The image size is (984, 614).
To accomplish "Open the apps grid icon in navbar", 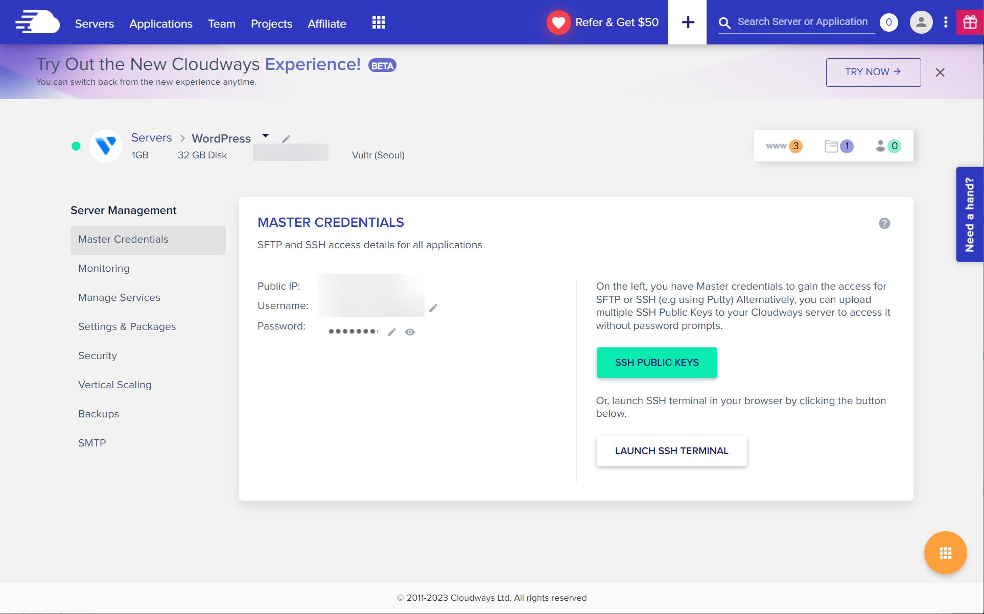I will click(x=379, y=22).
